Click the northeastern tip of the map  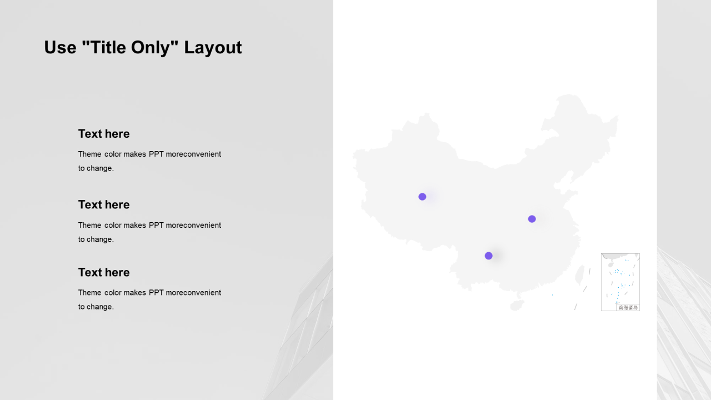pyautogui.click(x=569, y=99)
